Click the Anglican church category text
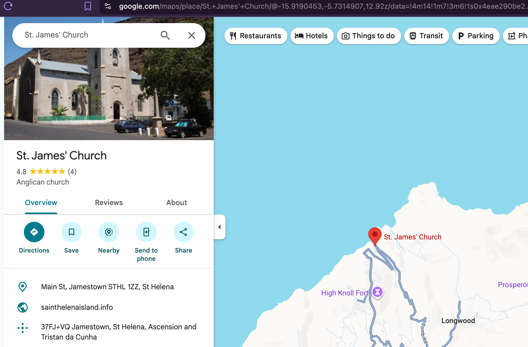The width and height of the screenshot is (528, 347). point(43,182)
